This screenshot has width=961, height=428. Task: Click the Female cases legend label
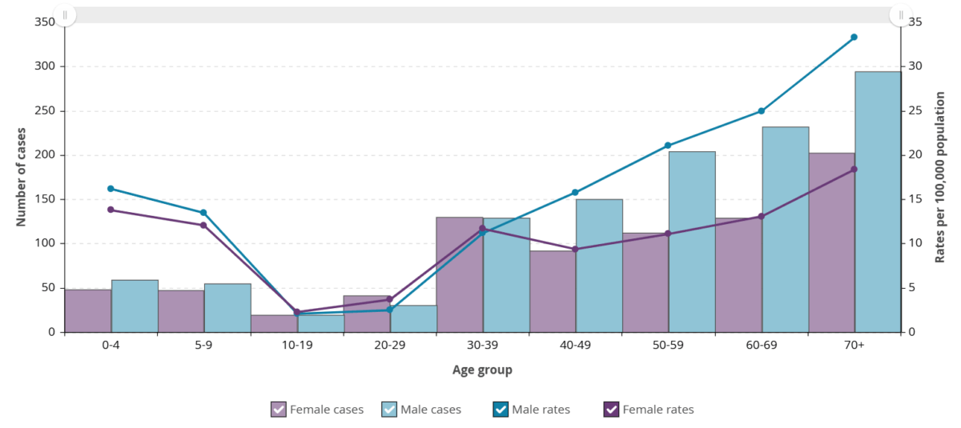click(x=326, y=410)
